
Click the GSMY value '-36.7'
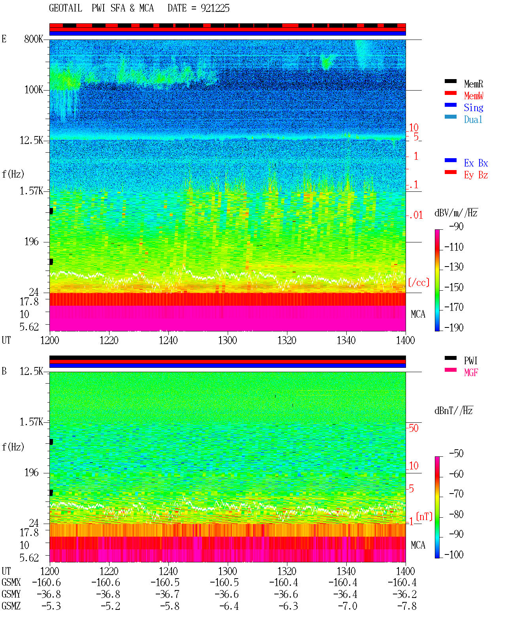tap(167, 594)
